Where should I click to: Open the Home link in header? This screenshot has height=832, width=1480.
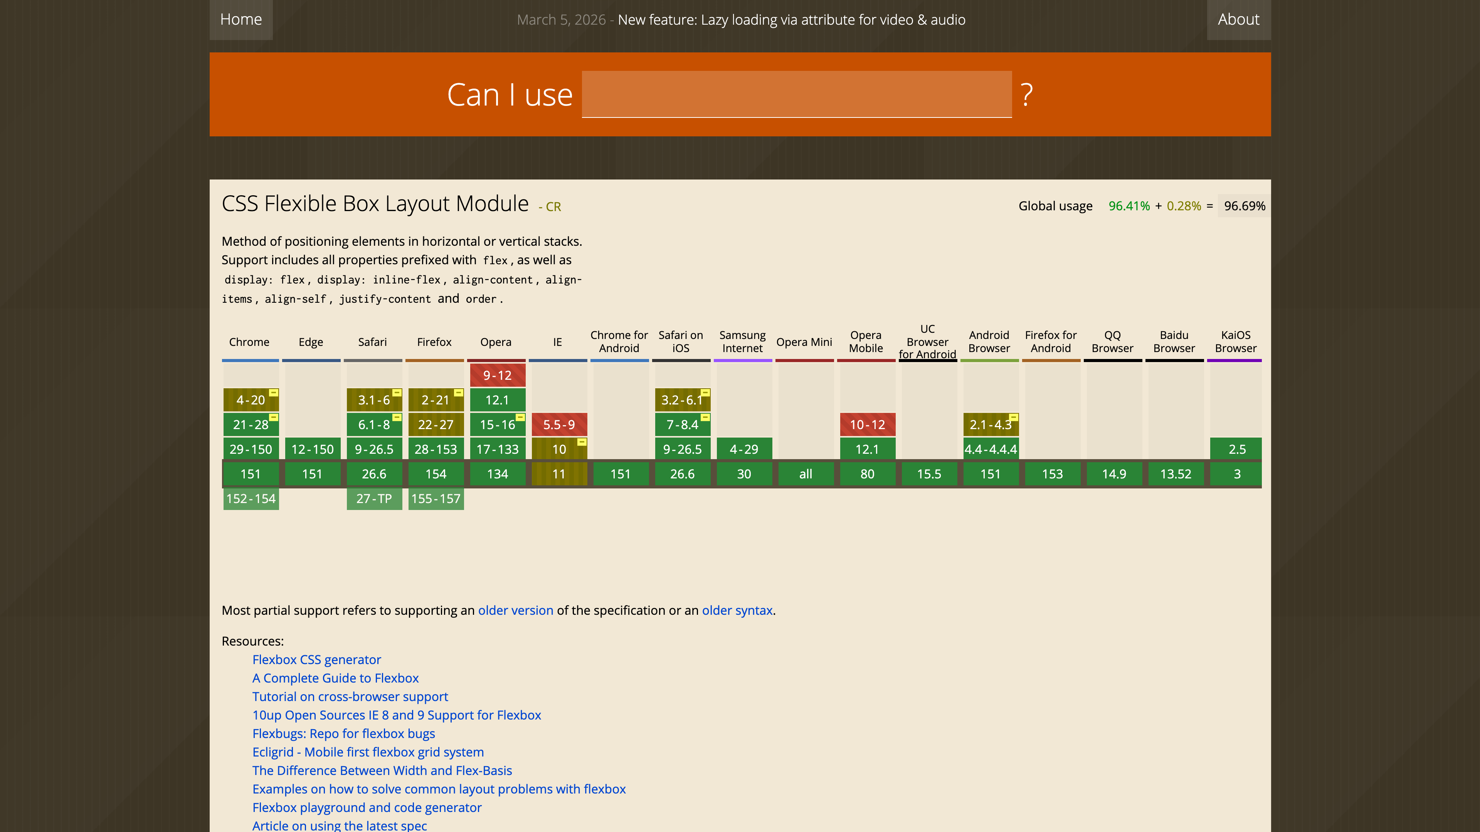point(241,20)
